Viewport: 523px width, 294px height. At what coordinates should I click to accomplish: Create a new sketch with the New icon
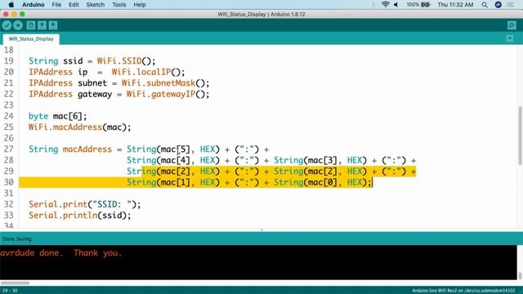tap(31, 25)
